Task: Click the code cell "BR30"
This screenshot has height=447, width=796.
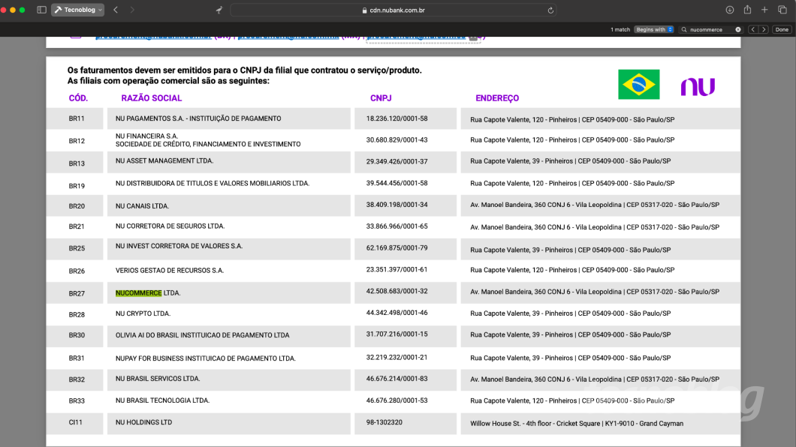Action: coord(77,335)
